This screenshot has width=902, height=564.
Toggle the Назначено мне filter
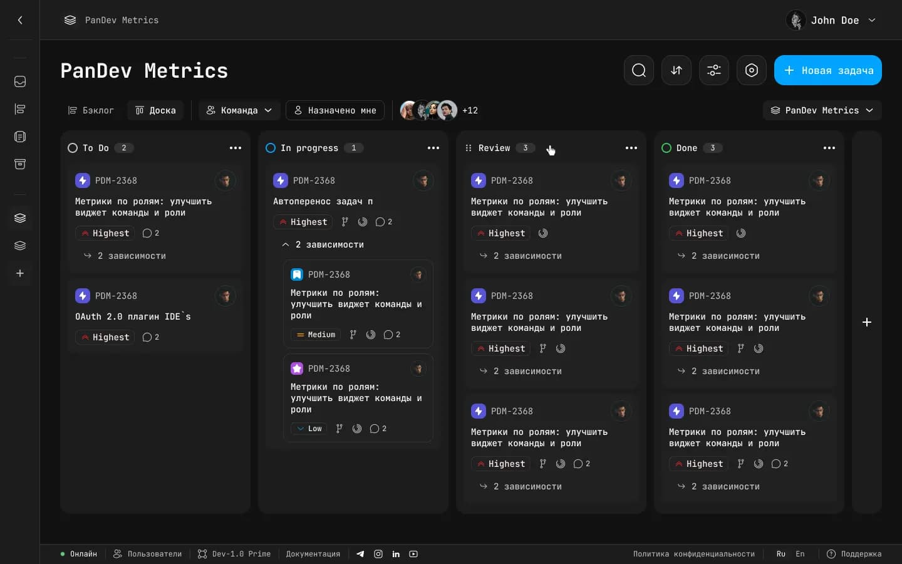335,110
